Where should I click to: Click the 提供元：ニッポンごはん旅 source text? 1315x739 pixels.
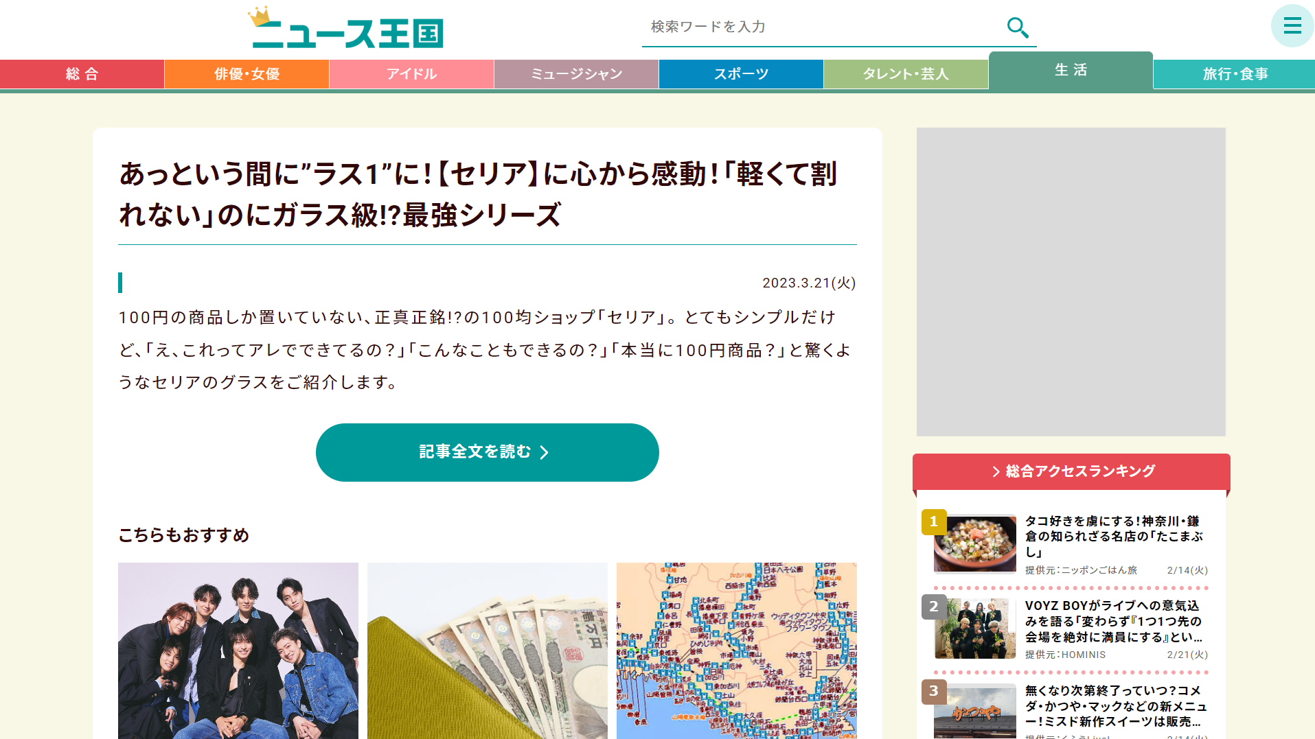[x=1081, y=570]
